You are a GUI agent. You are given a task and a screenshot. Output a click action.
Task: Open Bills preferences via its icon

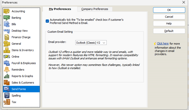[x=7, y=24]
